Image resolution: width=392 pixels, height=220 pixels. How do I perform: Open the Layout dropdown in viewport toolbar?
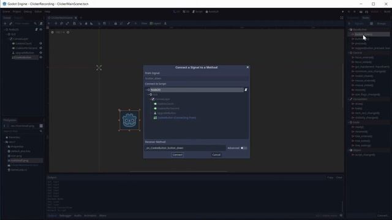pos(155,23)
